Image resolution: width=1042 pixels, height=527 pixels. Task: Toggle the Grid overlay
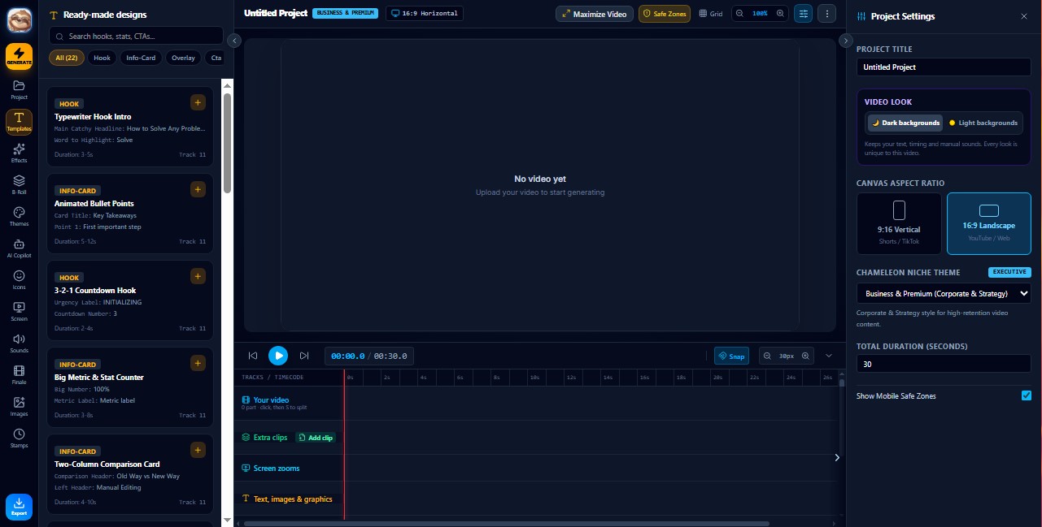point(710,14)
